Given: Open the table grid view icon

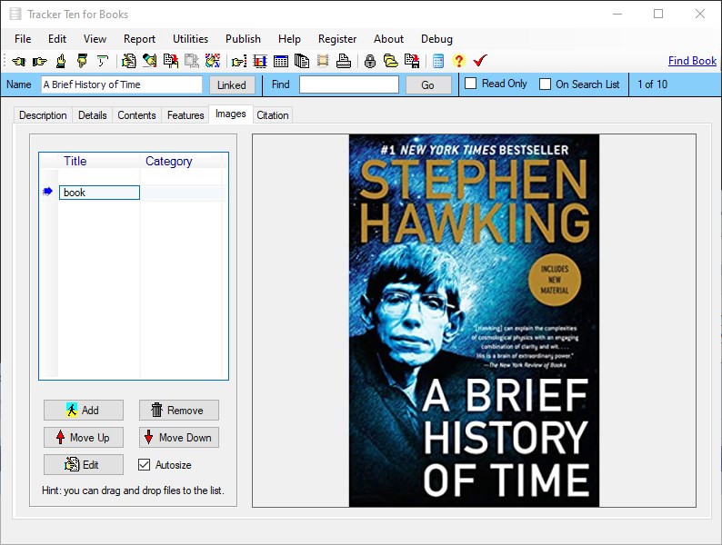Looking at the screenshot, I should (281, 61).
